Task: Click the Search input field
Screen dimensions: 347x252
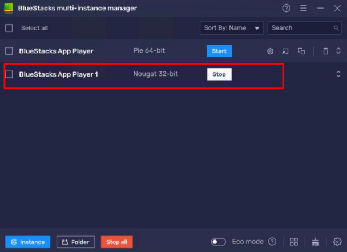Action: pyautogui.click(x=304, y=28)
